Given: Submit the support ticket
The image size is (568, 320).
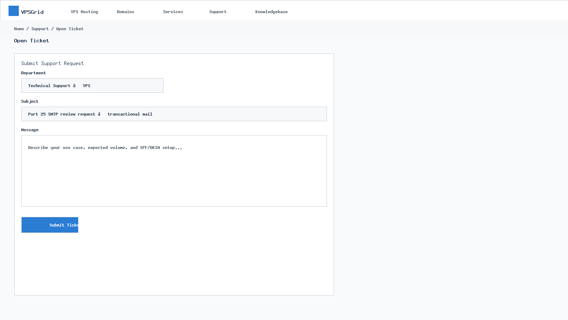Looking at the screenshot, I should coord(50,225).
